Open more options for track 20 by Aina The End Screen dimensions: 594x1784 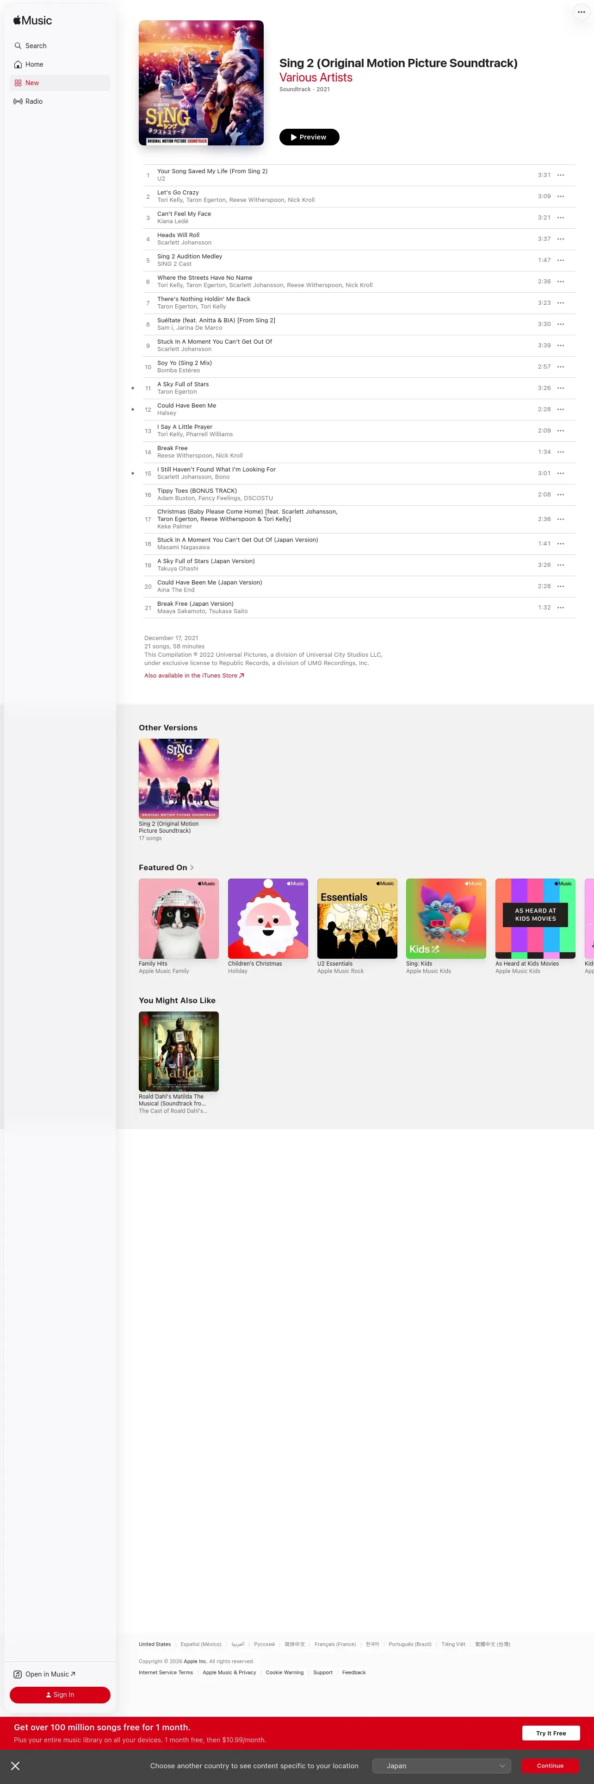pyautogui.click(x=561, y=587)
